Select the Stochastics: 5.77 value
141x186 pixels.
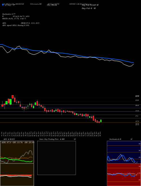(x=9, y=14)
